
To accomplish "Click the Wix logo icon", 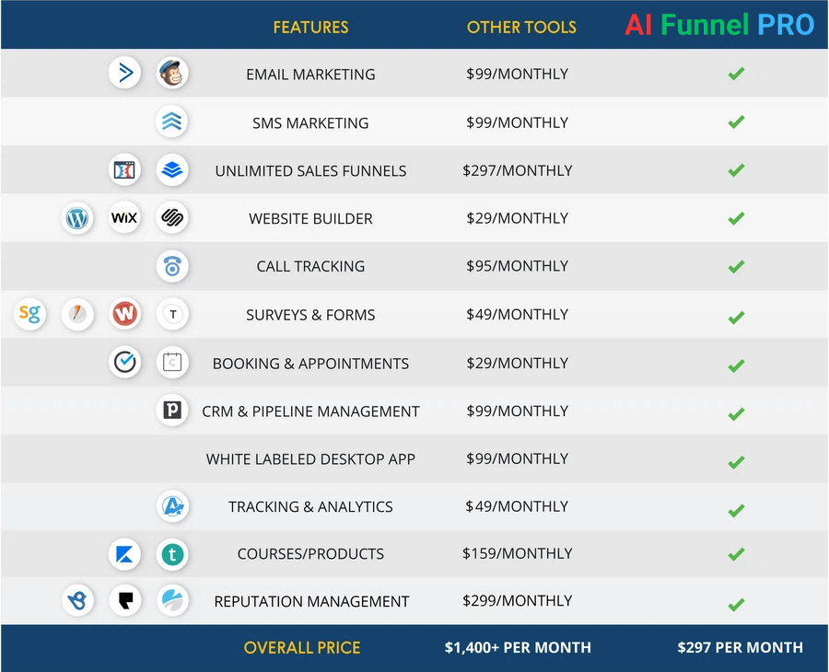I will [124, 217].
